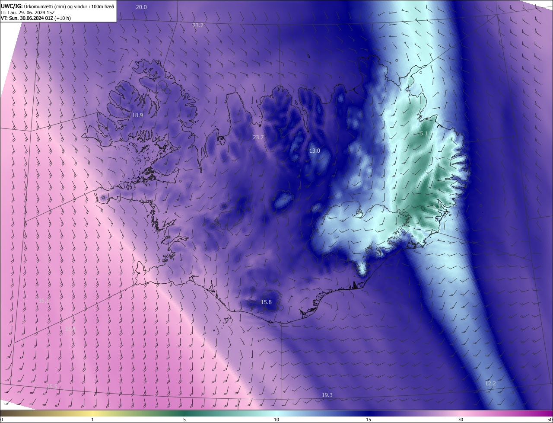Click the 10 tick on the colour scale
Screen dimensions: 553x423
point(276,420)
